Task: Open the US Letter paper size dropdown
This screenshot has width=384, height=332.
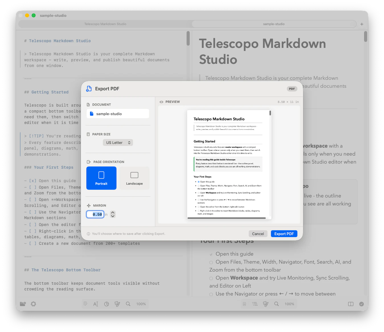Action: 118,142
